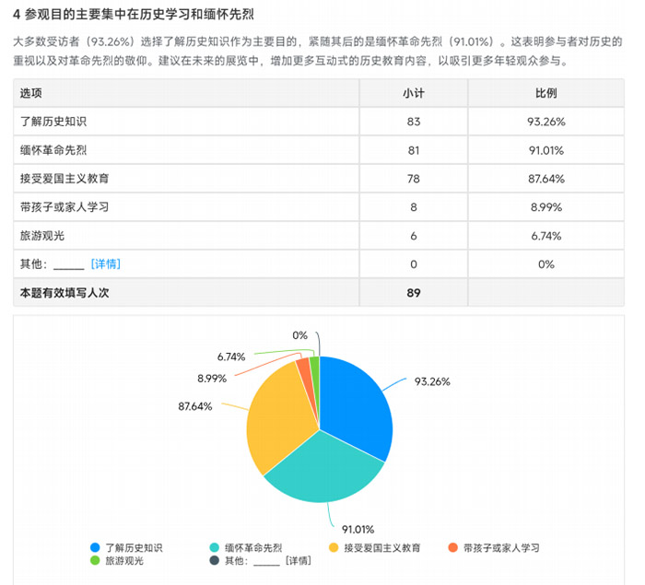
Task: Click the 87.64% label left of the pie
Action: click(195, 405)
